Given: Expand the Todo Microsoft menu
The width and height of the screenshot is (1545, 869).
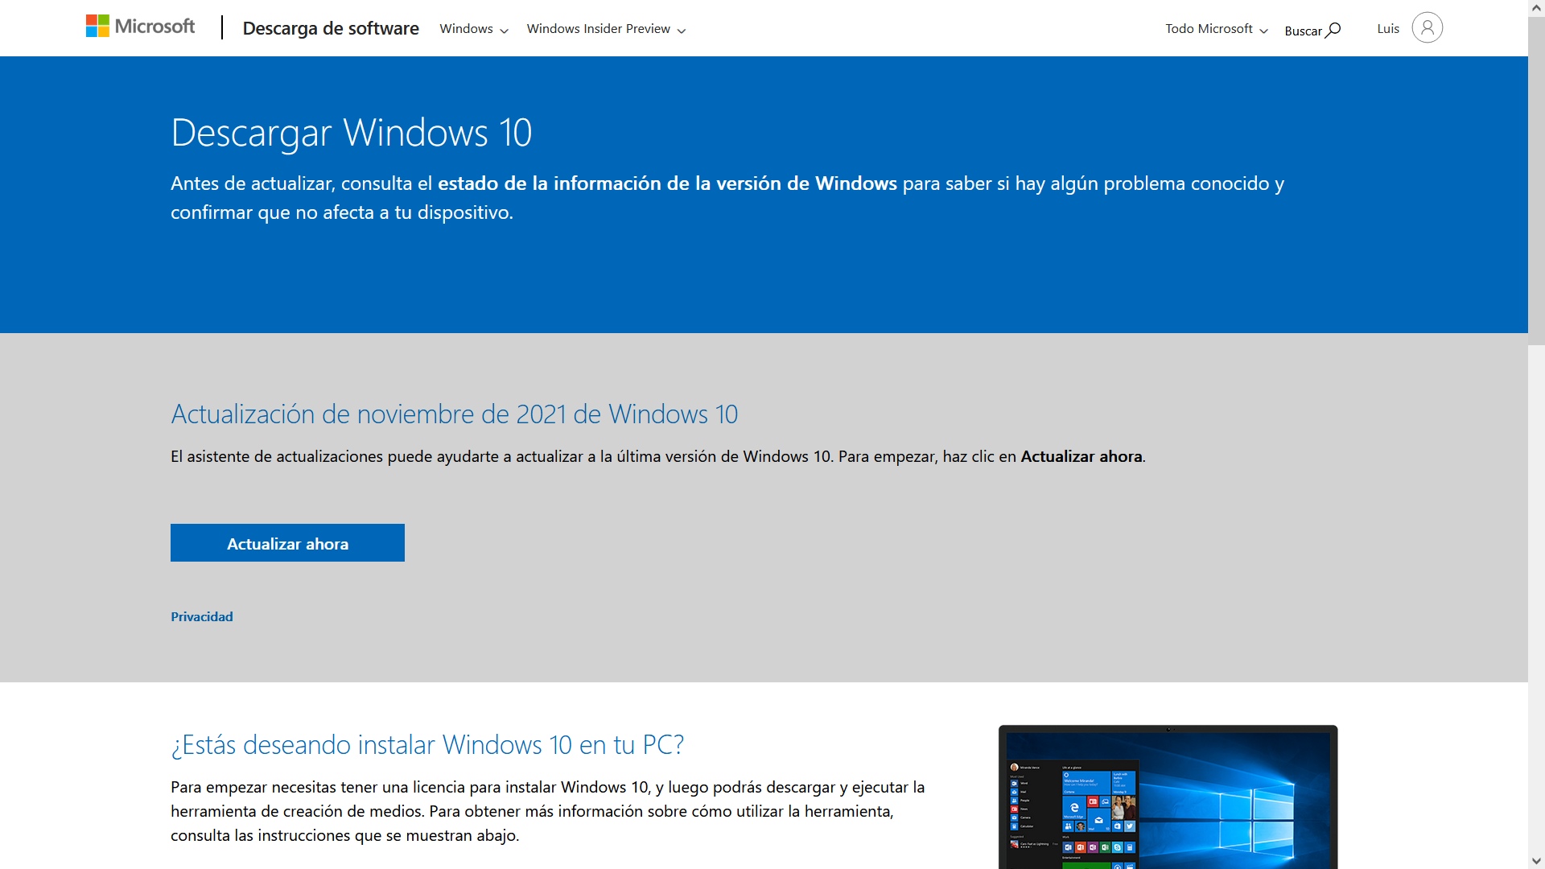Looking at the screenshot, I should click(x=1216, y=29).
